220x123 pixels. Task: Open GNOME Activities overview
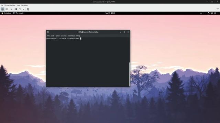pyautogui.click(x=6, y=13)
